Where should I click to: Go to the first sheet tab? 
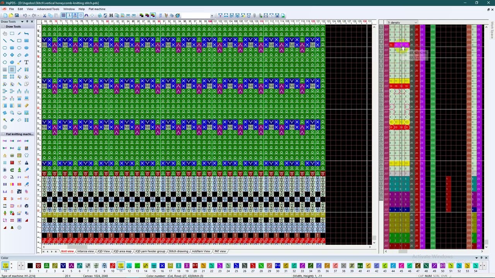43,251
